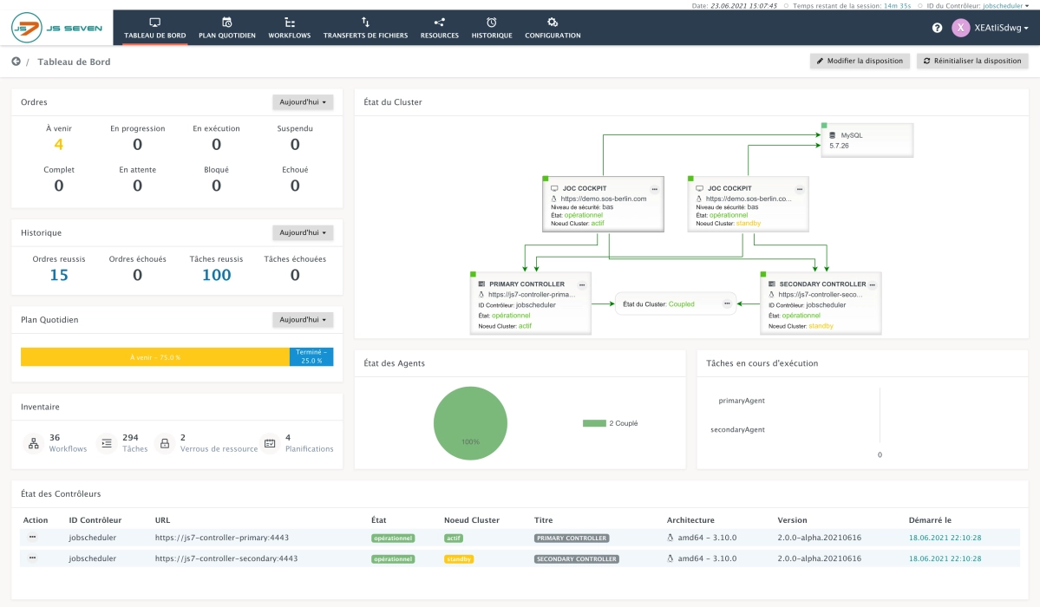The width and height of the screenshot is (1040, 607).
Task: Open the Aujourd'hui dropdown in the Ordres panel
Action: [x=304, y=101]
